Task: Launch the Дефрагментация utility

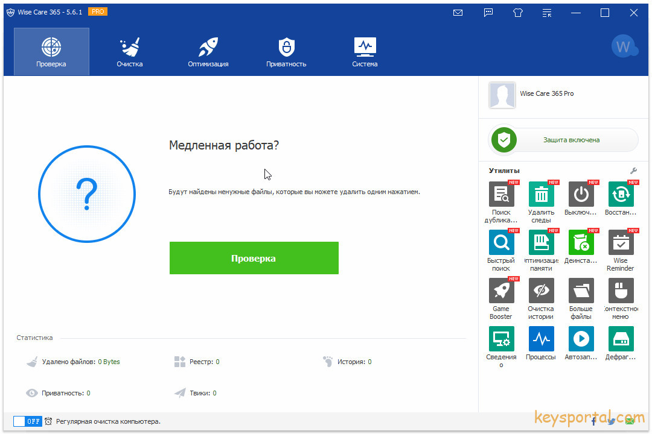Action: tap(621, 339)
